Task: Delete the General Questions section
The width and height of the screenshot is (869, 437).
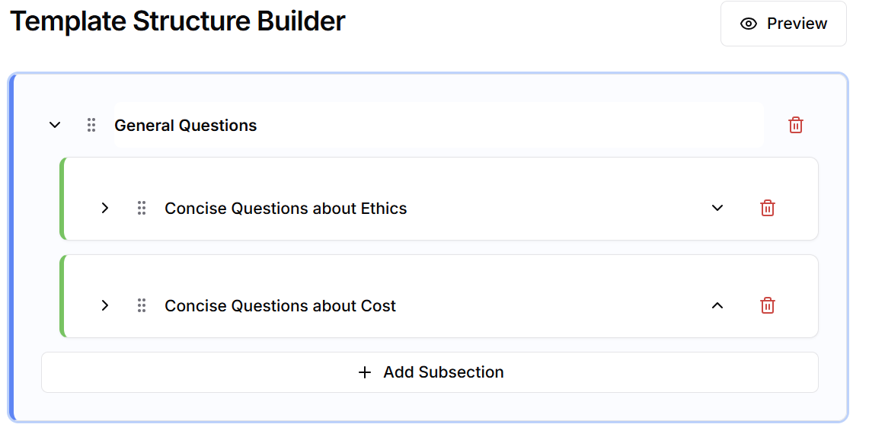Action: [x=795, y=125]
